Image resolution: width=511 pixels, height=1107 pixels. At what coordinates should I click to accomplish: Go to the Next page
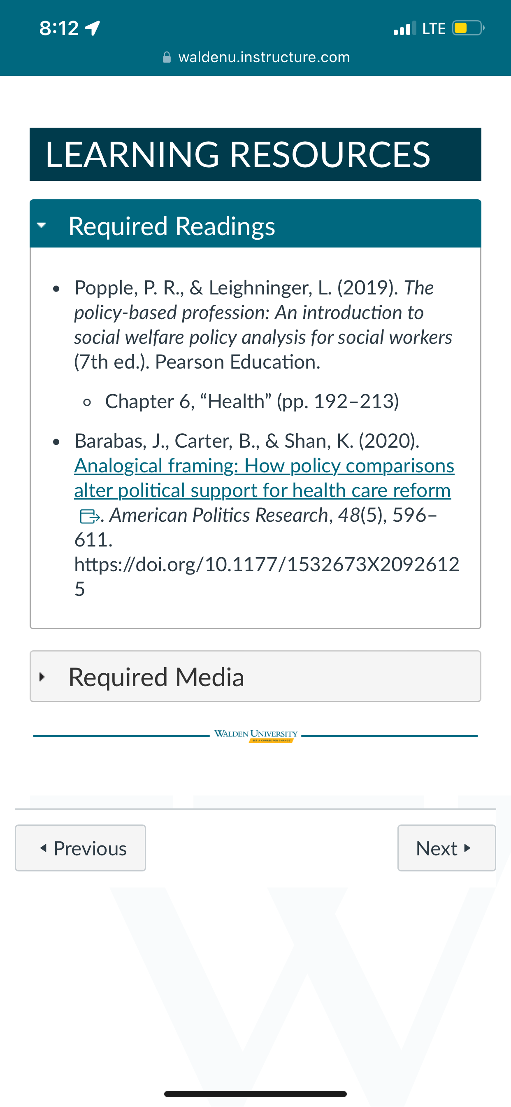tap(446, 848)
